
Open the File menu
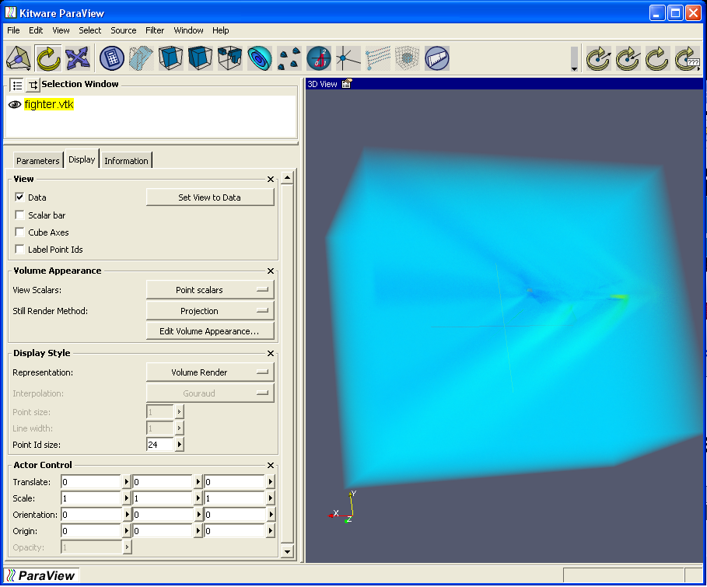pos(13,30)
